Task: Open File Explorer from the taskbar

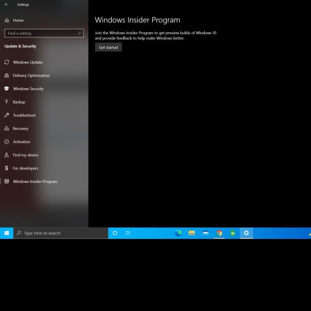Action: [192, 233]
